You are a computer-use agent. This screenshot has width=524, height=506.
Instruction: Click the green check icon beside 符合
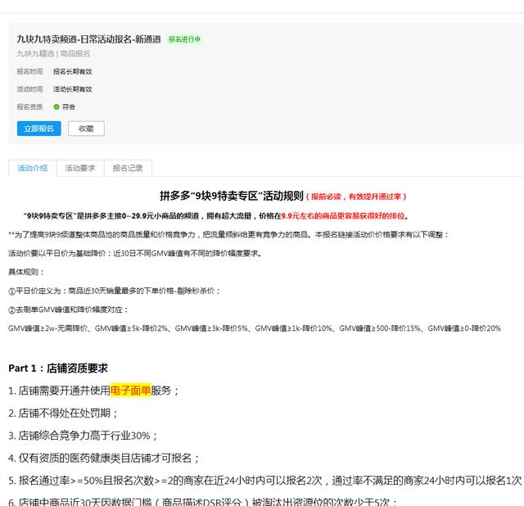coord(56,106)
